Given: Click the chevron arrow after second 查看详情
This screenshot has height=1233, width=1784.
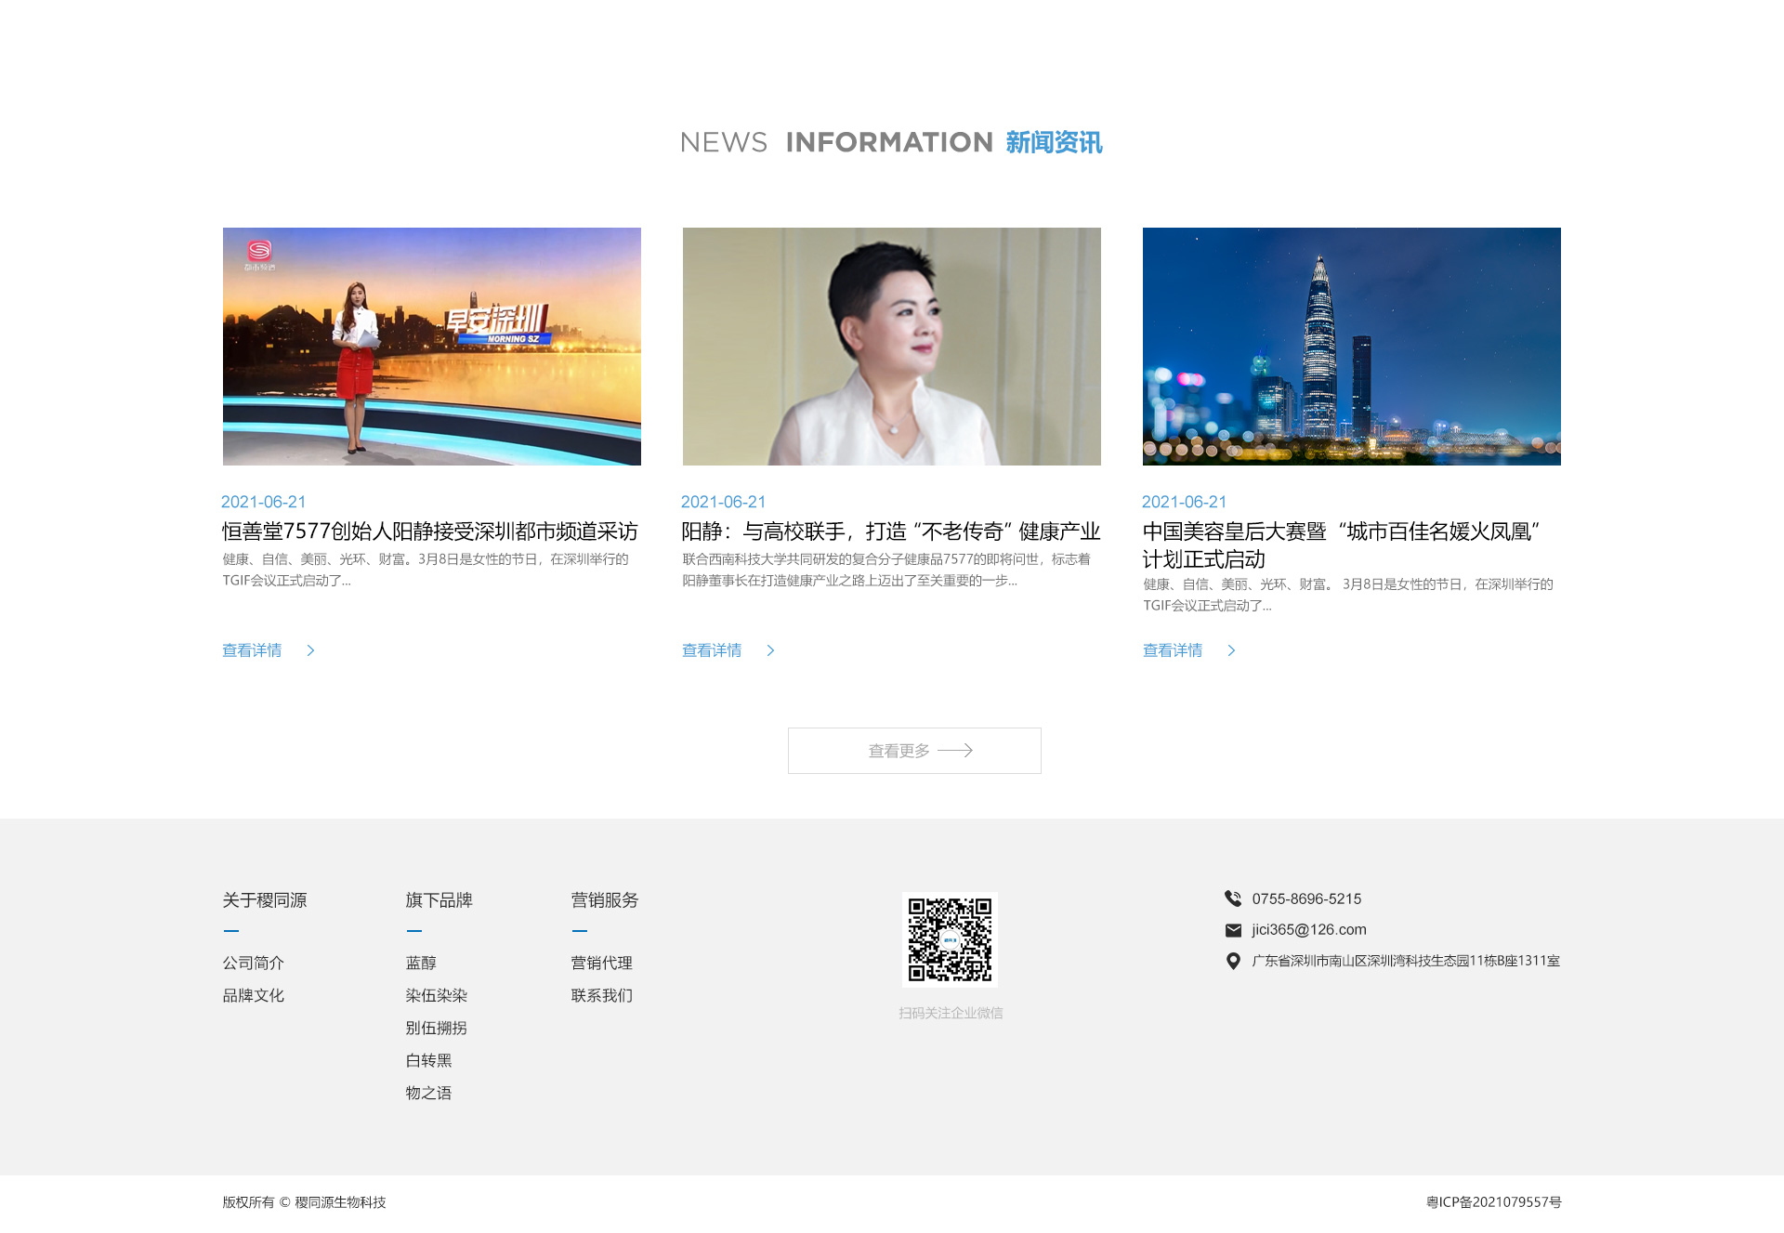Looking at the screenshot, I should [770, 650].
